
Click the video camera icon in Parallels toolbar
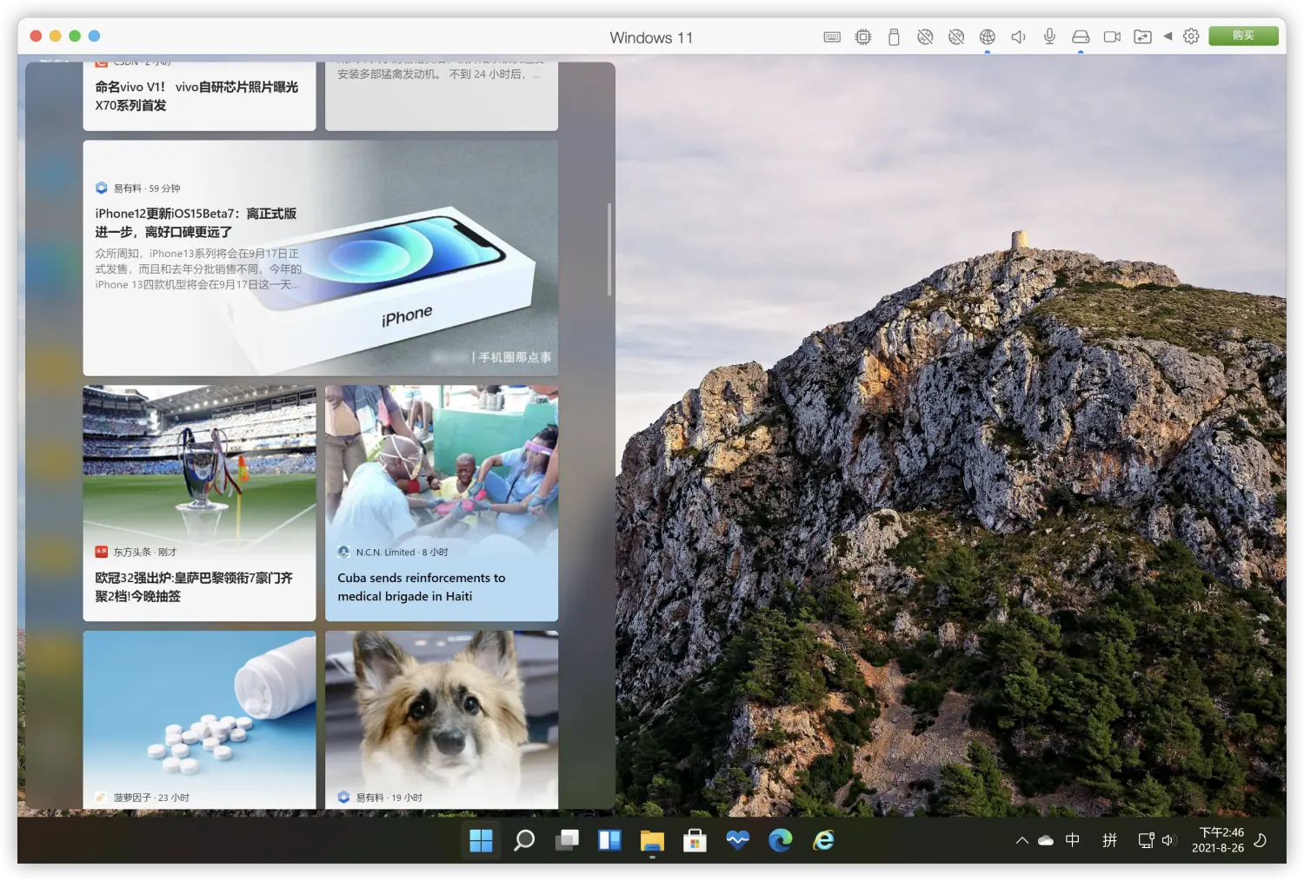(1112, 36)
